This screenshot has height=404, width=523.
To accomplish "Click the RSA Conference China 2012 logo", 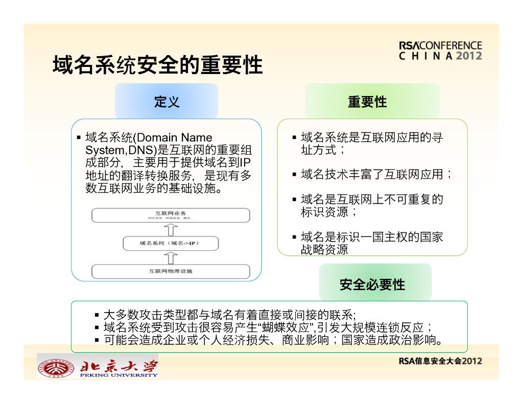I will click(440, 51).
